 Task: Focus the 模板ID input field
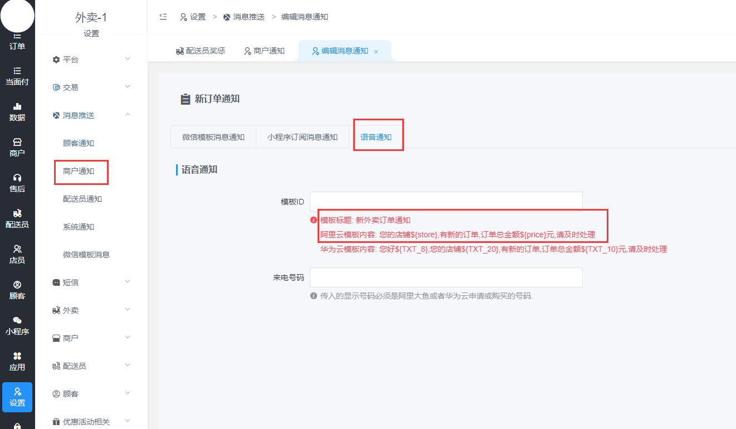(x=446, y=202)
